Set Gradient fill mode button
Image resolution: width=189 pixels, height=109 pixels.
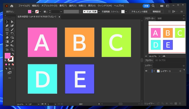pyautogui.click(x=9, y=65)
